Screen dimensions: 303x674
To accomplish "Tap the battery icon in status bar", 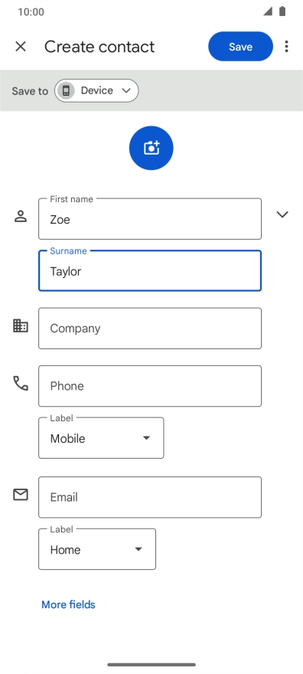I will pos(282,11).
